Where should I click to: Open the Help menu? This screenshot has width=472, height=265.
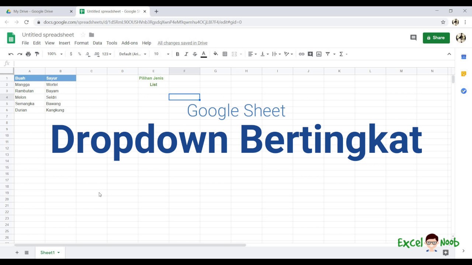147,43
